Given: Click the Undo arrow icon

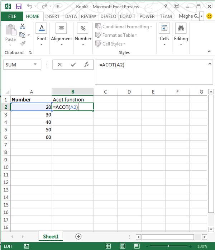Looking at the screenshot, I should pos(30,6).
